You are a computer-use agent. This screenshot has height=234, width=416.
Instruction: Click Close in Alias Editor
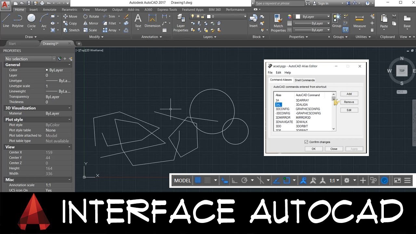pyautogui.click(x=334, y=149)
